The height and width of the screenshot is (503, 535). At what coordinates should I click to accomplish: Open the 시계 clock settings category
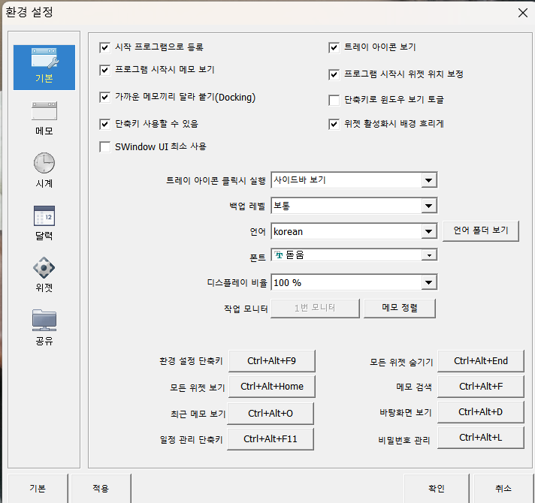(44, 170)
